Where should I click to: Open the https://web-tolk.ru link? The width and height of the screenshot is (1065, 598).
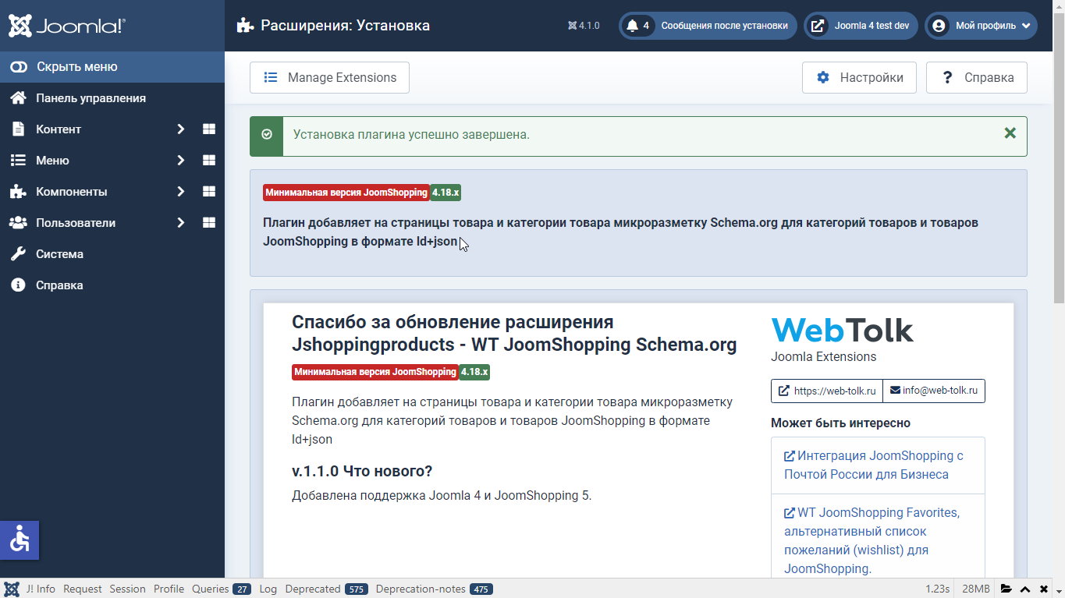click(826, 391)
